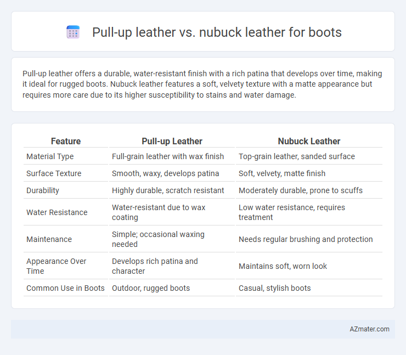Click the 'Common Use in Boots' row label
The image size is (406, 355).
tap(66, 288)
